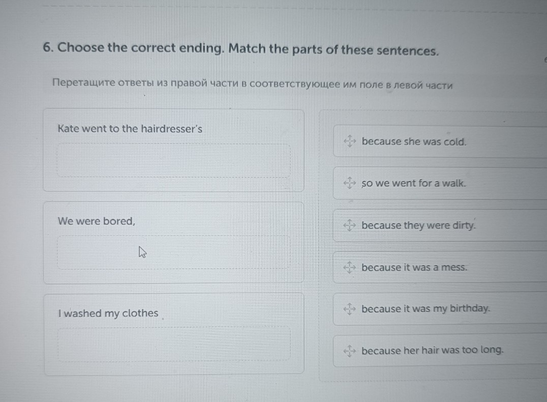Click drag handle beside 'because it was my birthday.'

click(349, 308)
